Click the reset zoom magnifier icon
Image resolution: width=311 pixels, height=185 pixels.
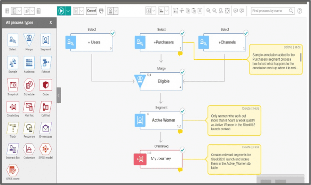(x=221, y=11)
